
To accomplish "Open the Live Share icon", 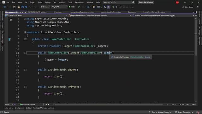I will pos(183,7).
